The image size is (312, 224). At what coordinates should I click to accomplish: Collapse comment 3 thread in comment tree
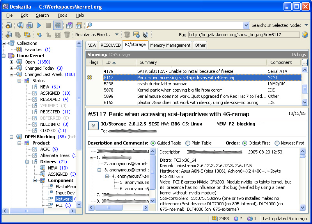[99, 170]
